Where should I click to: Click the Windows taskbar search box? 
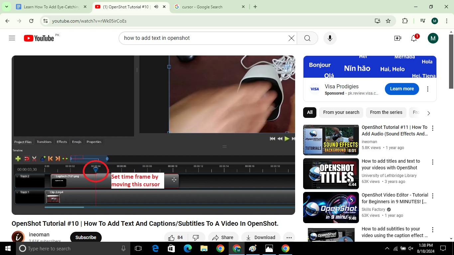click(x=72, y=248)
